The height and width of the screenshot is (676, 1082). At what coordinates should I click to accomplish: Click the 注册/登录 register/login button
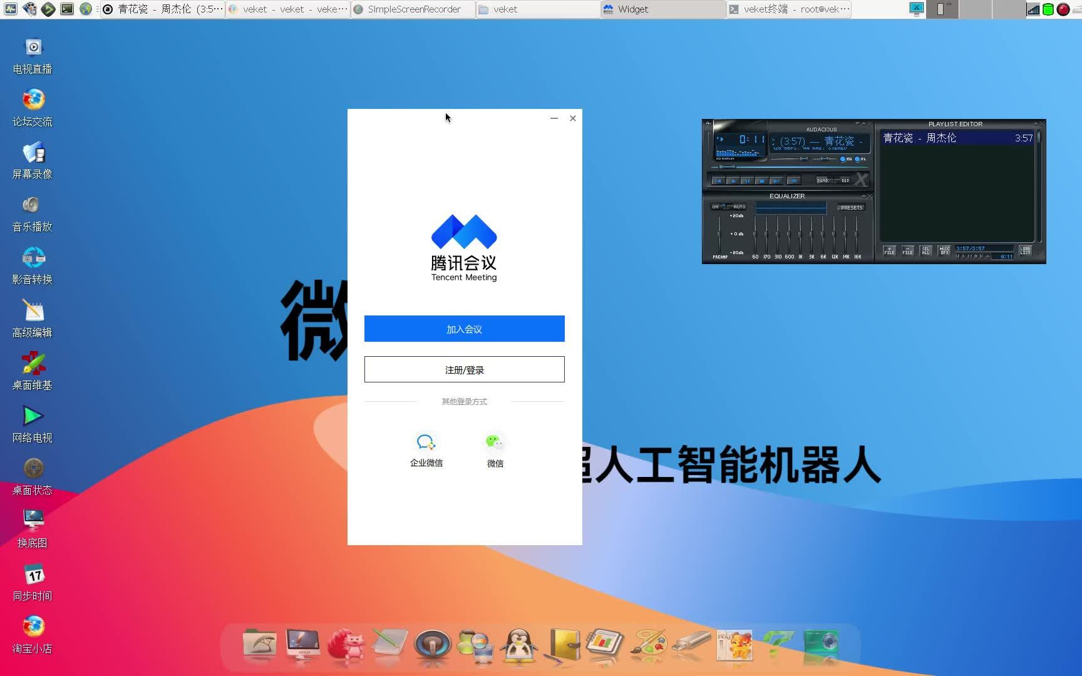coord(464,369)
